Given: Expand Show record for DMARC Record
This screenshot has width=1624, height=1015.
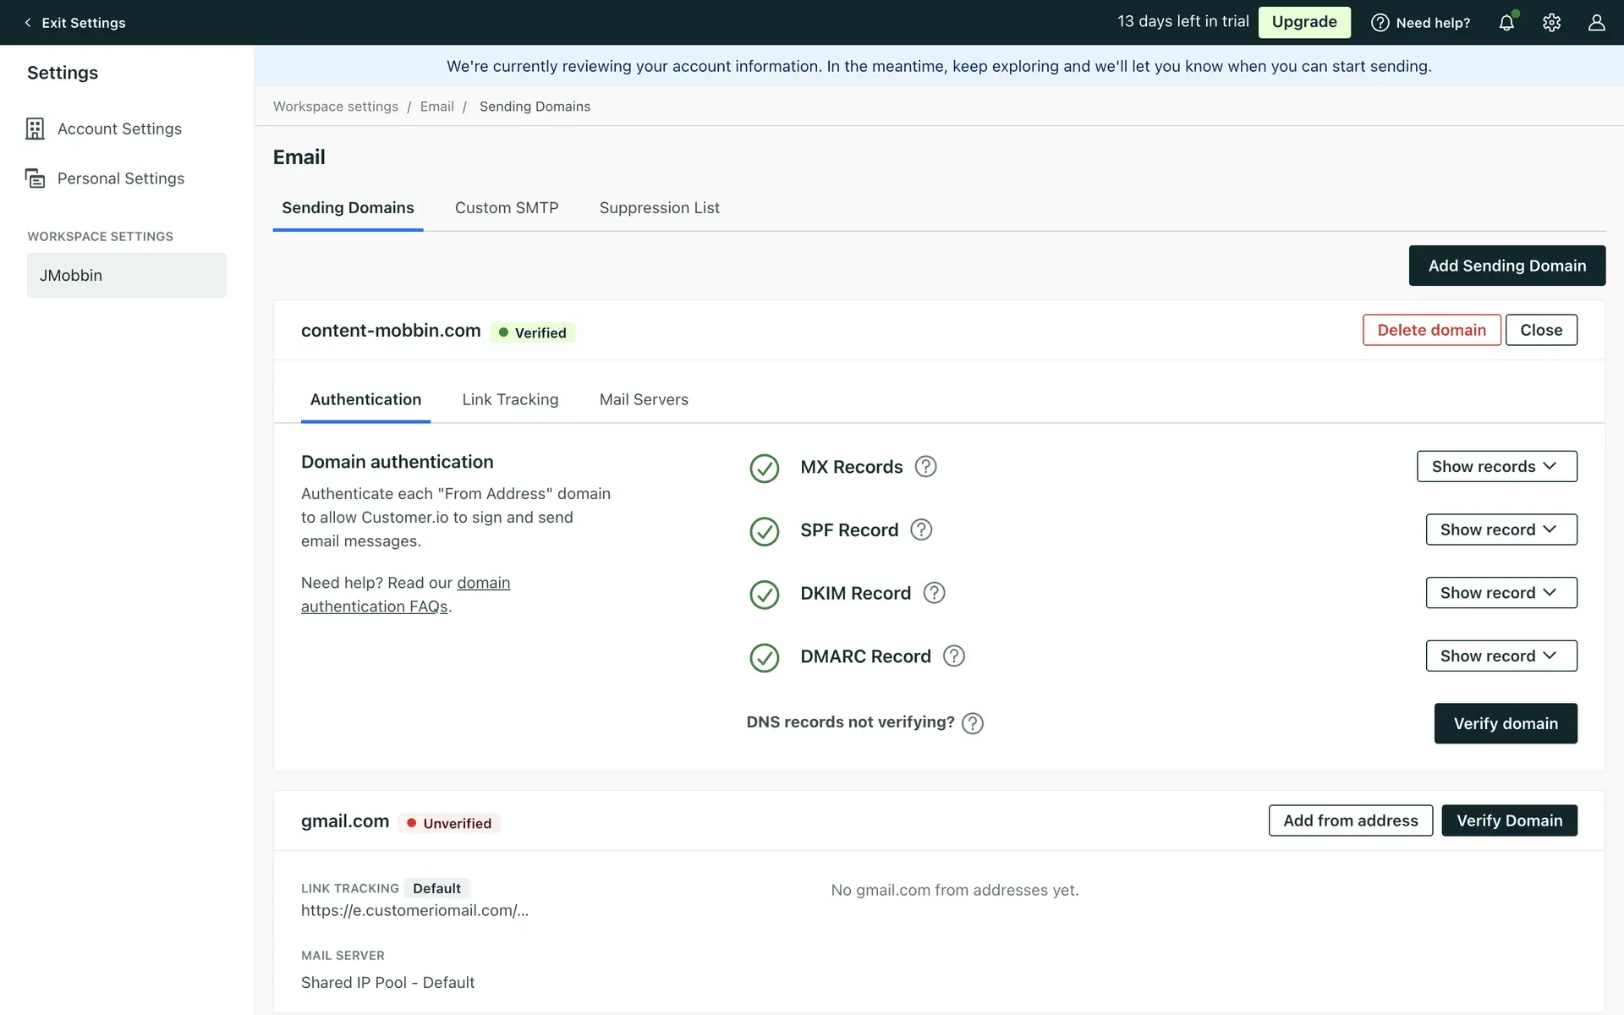Looking at the screenshot, I should coord(1501,656).
